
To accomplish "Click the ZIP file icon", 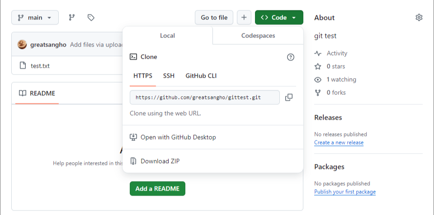I will 133,161.
